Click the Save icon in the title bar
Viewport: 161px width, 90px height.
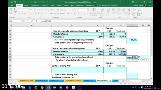pyautogui.click(x=12, y=2)
